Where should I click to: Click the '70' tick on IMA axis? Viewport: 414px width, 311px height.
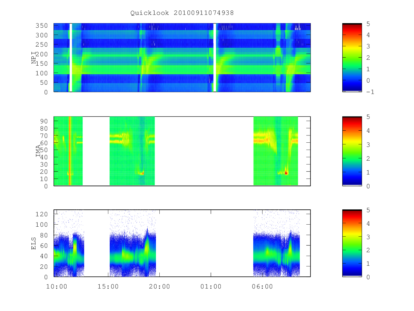coord(43,135)
